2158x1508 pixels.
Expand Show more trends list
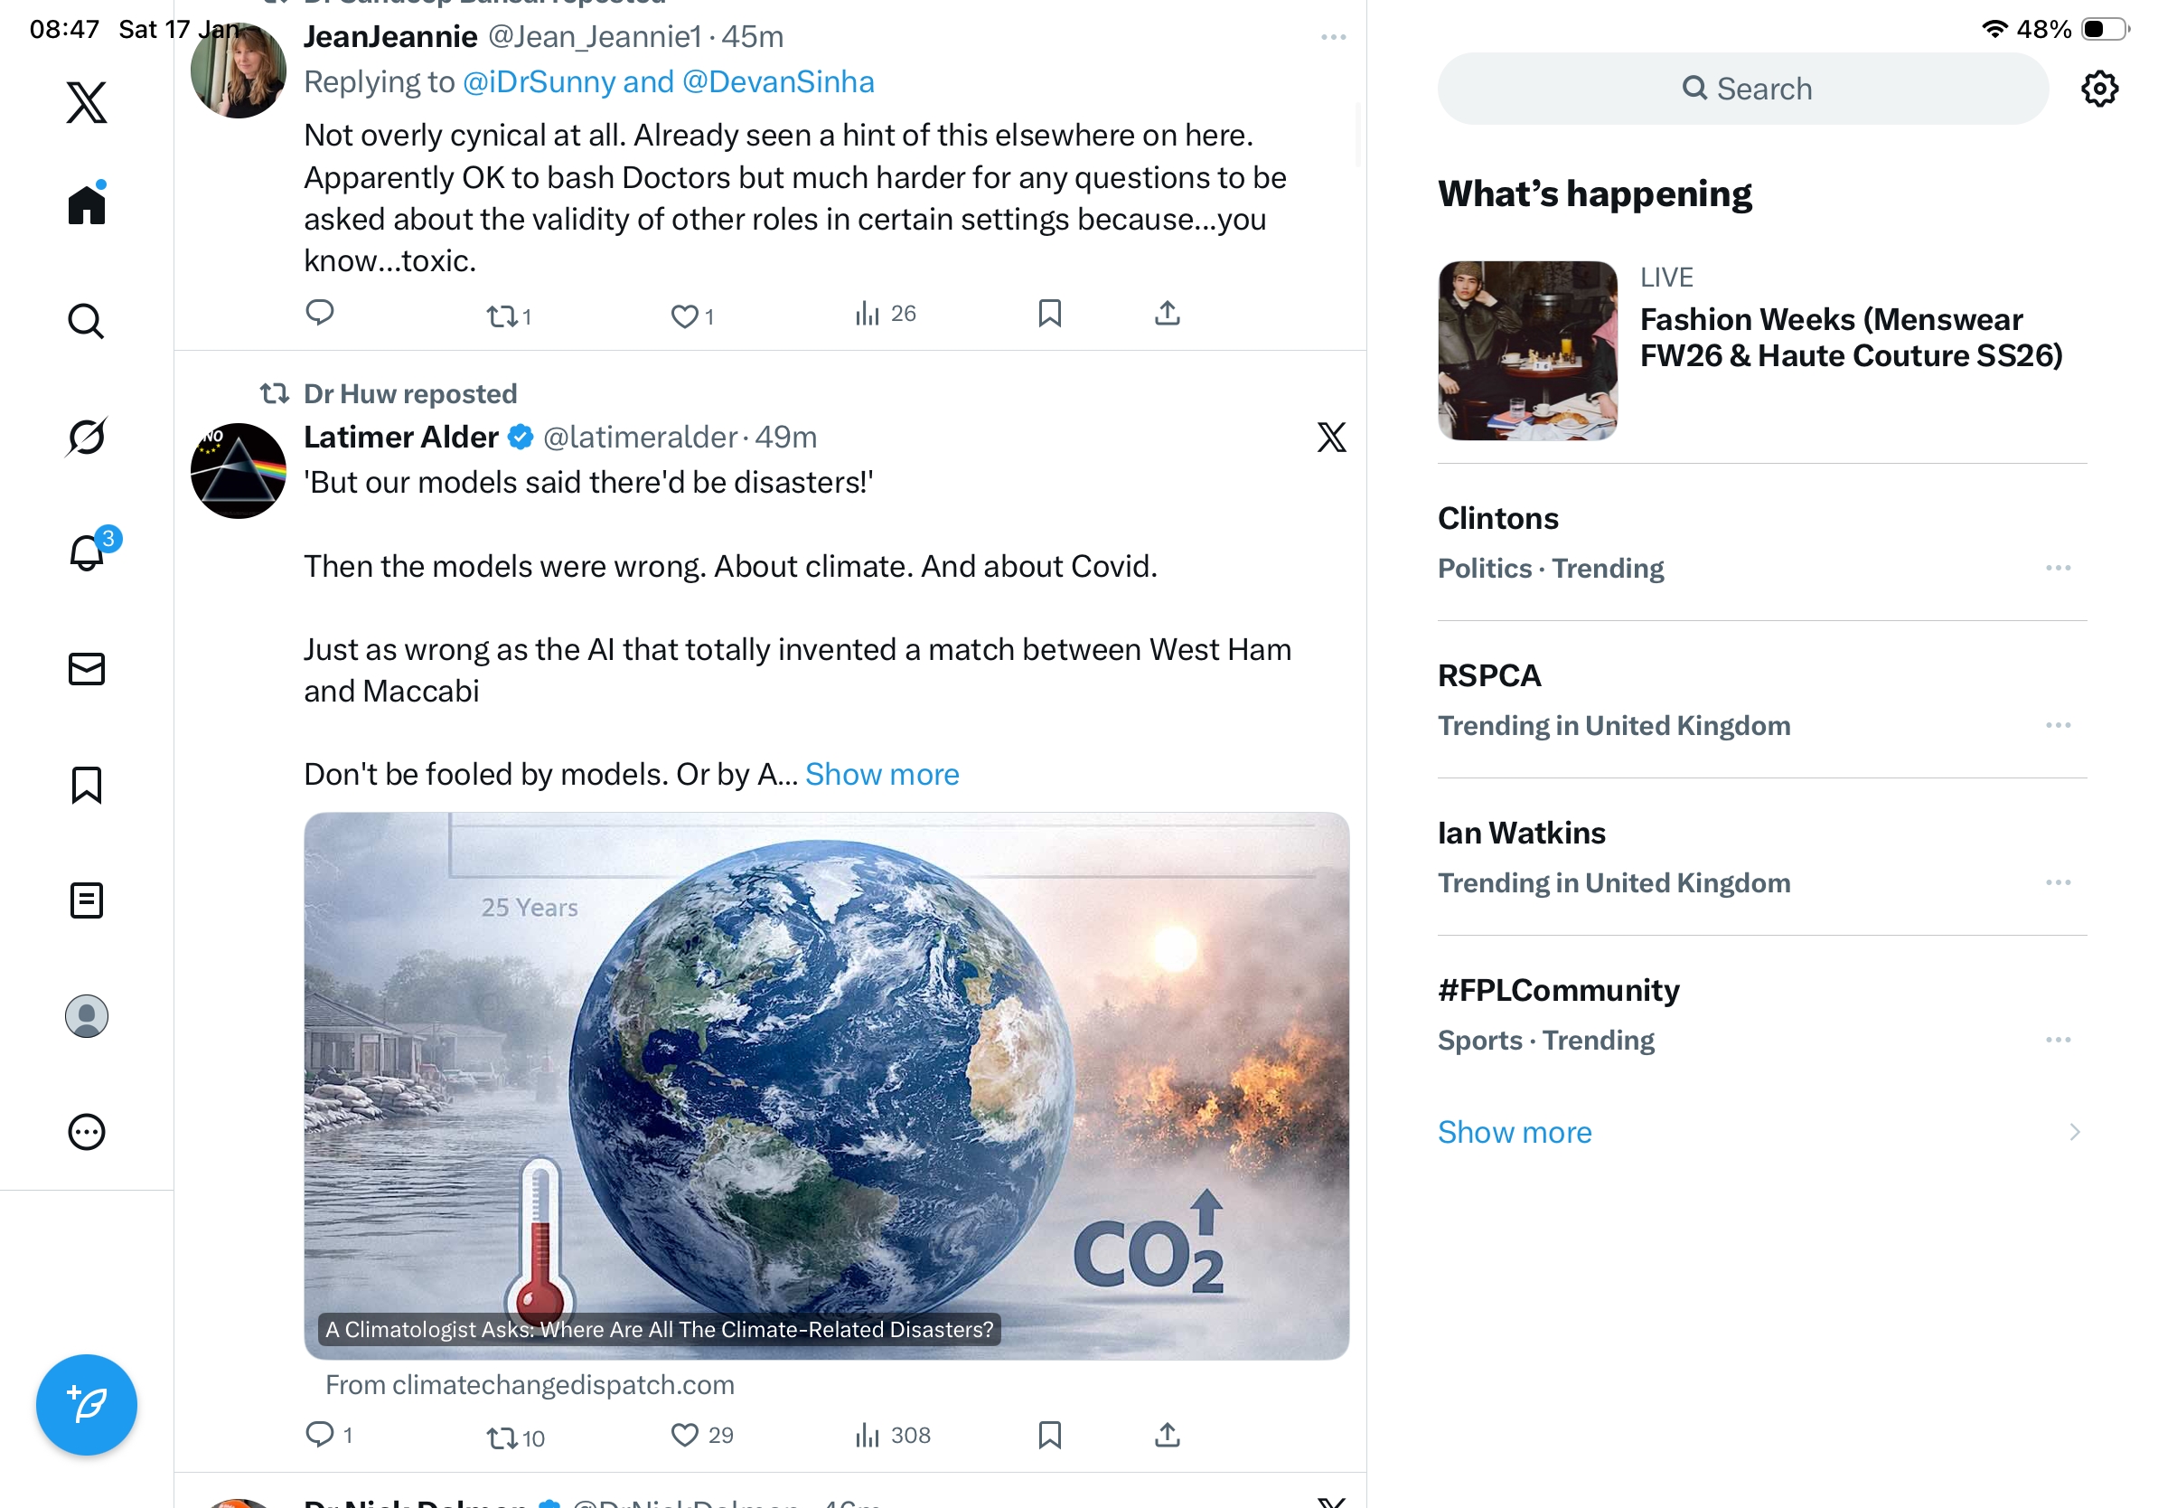tap(1515, 1132)
